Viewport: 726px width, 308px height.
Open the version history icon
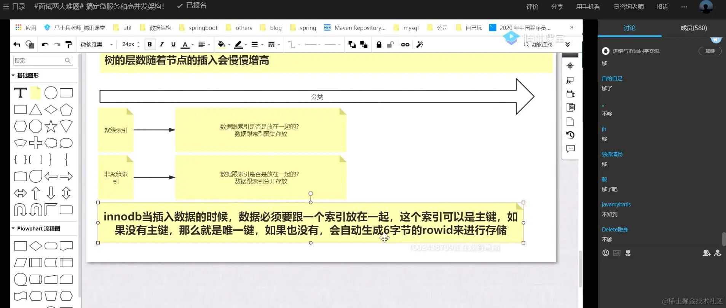pyautogui.click(x=570, y=135)
